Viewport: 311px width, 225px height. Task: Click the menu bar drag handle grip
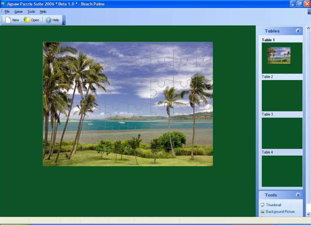tap(2, 12)
